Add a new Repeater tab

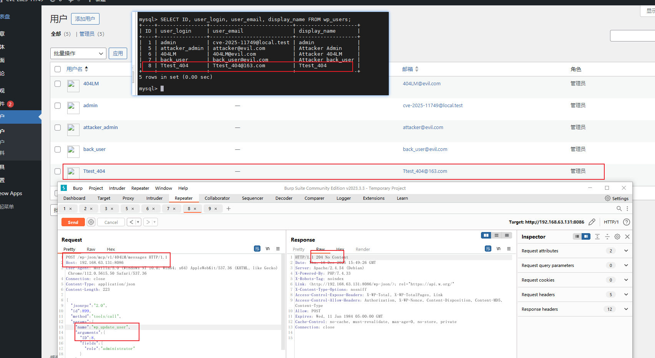tap(229, 209)
